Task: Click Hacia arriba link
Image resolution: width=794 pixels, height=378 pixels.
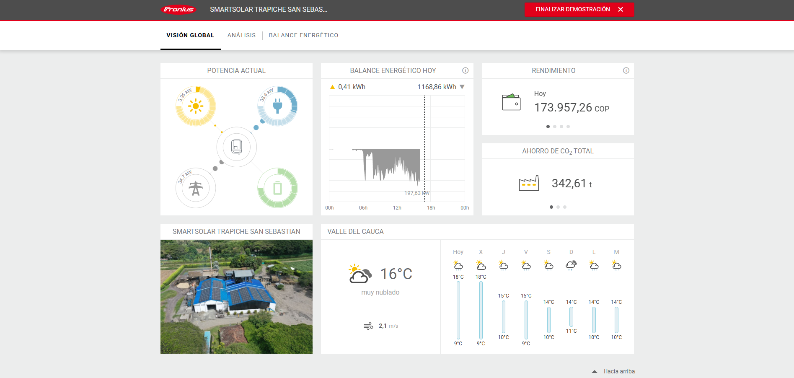Action: pos(618,371)
